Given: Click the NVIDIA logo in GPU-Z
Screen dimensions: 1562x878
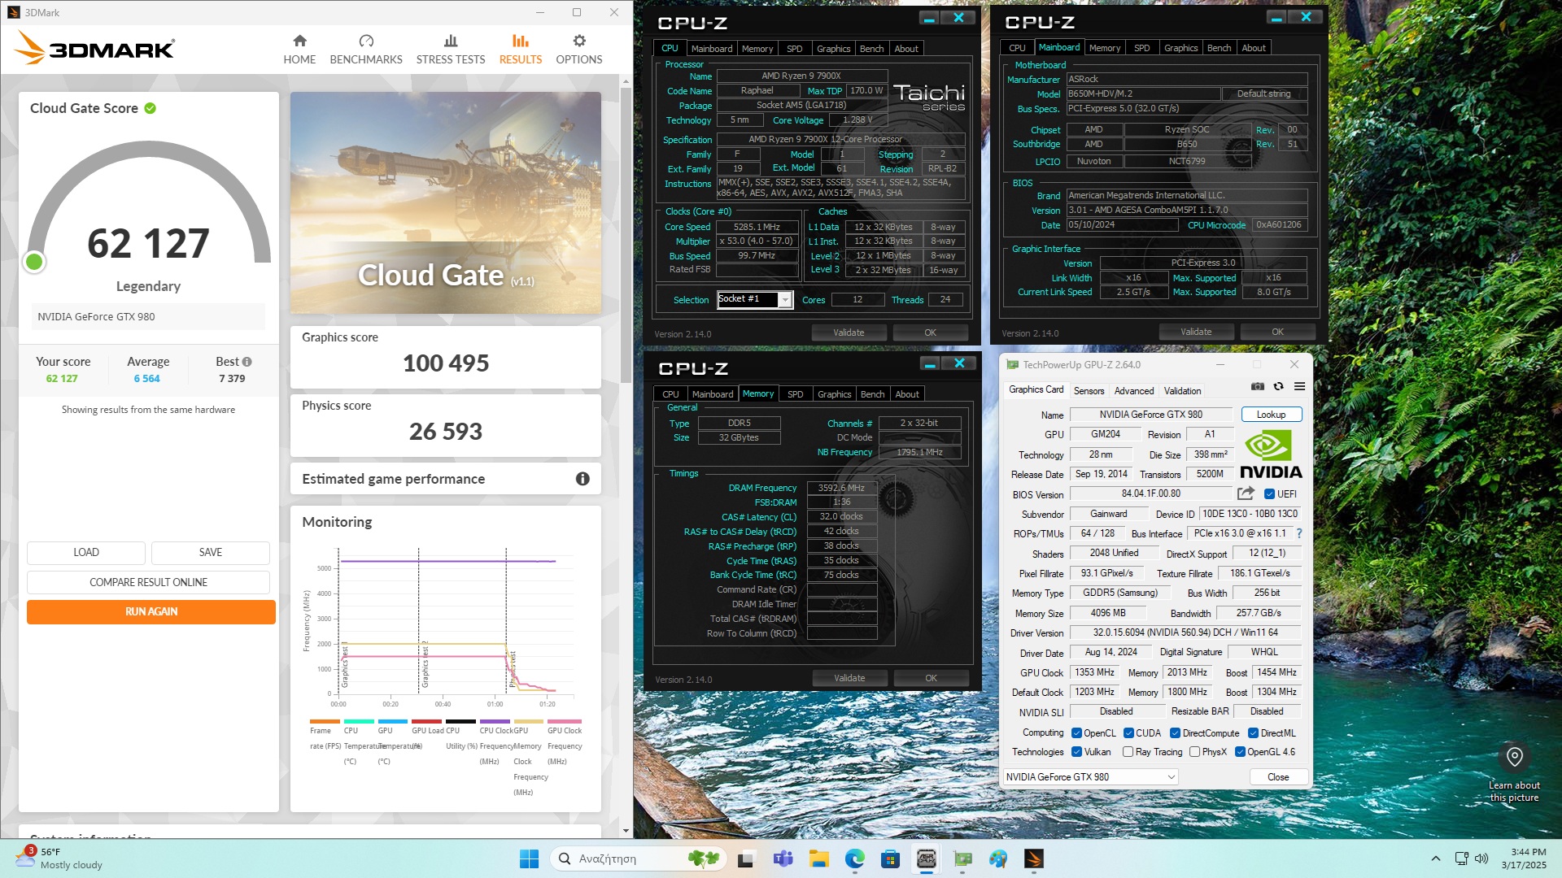Looking at the screenshot, I should pos(1271,454).
